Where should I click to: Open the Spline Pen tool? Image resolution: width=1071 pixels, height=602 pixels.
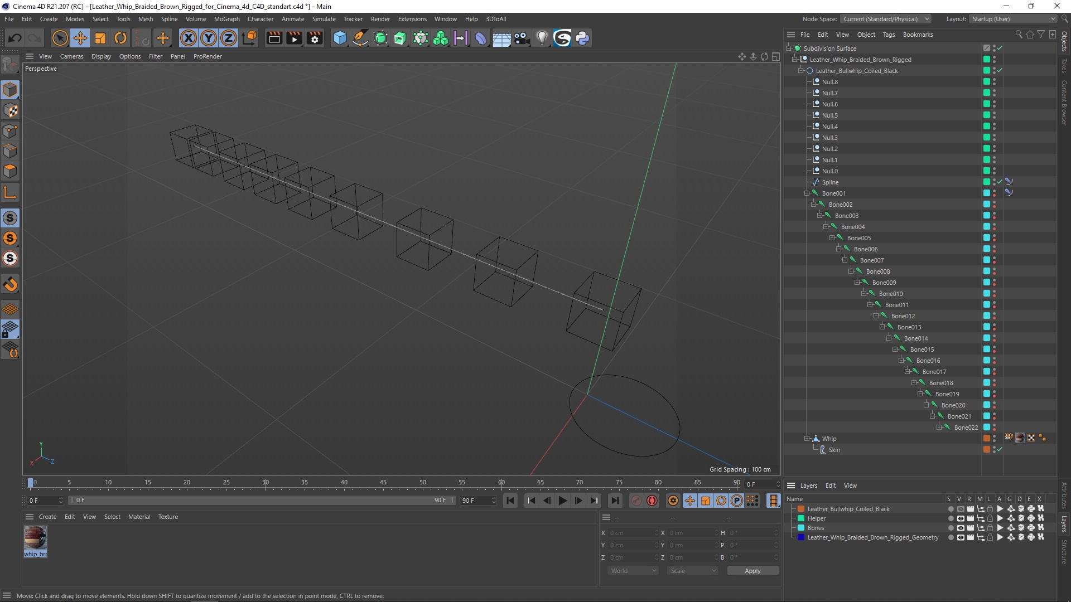click(360, 38)
